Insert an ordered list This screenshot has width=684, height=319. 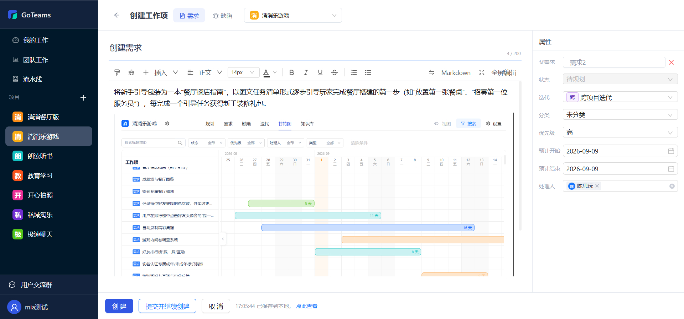[354, 72]
